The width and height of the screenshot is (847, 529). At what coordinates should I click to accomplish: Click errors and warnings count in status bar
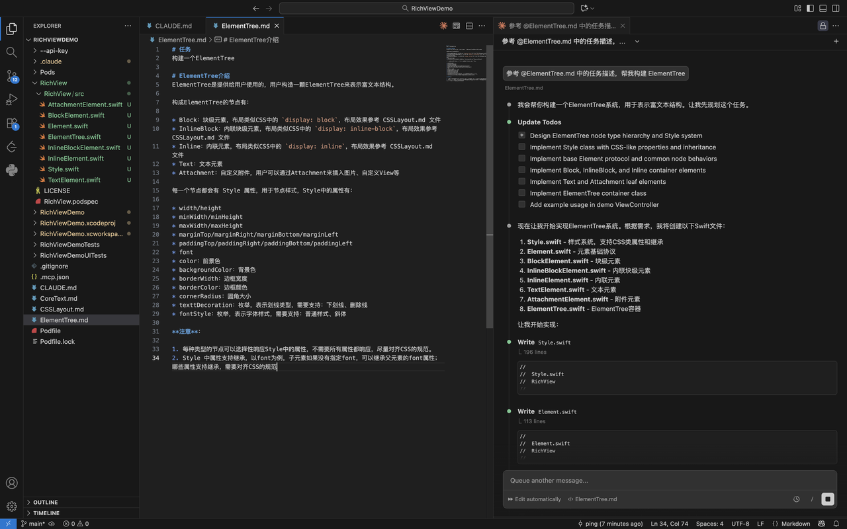75,524
